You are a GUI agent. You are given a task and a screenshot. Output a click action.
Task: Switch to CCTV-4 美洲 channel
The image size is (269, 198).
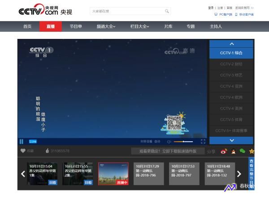[x=231, y=109]
